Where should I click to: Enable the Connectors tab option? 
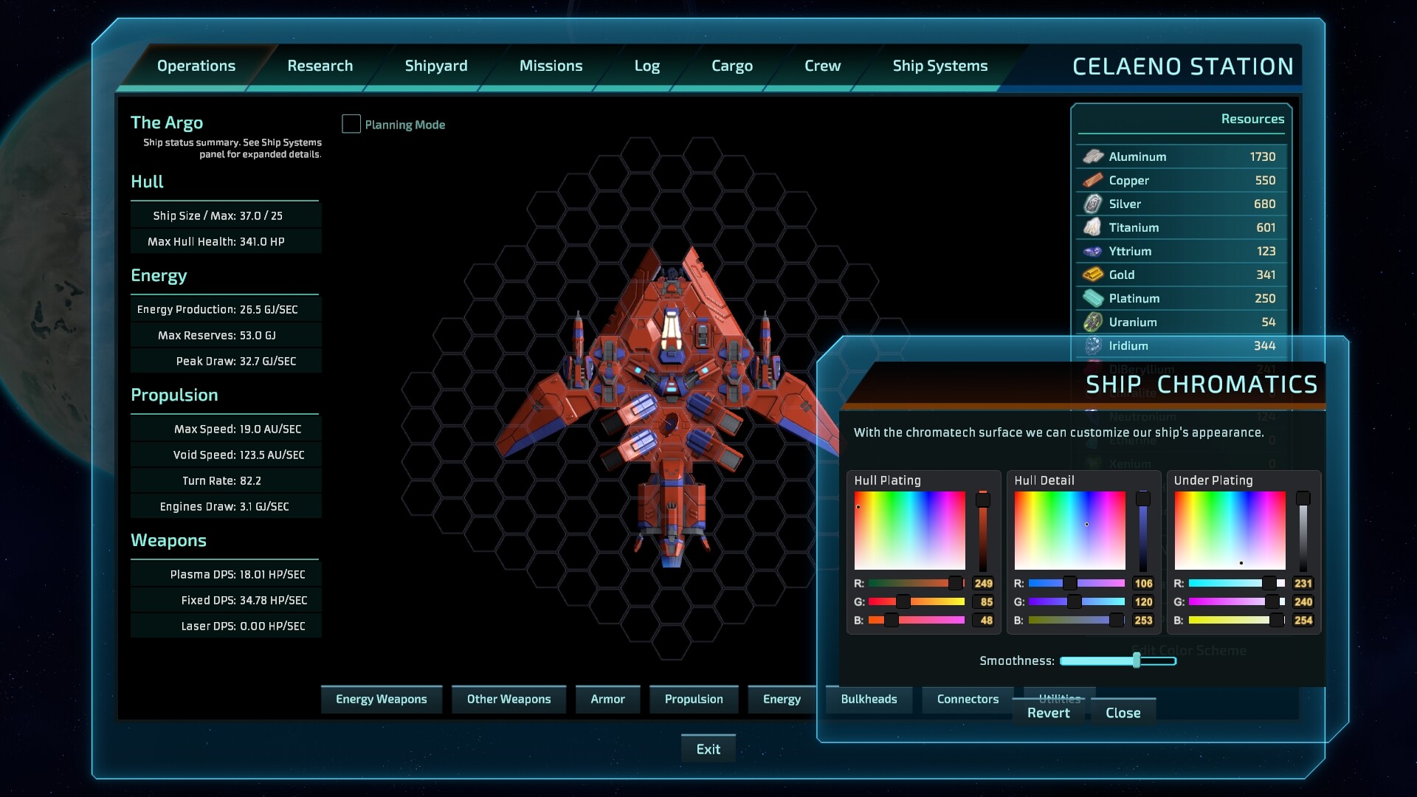click(x=968, y=700)
